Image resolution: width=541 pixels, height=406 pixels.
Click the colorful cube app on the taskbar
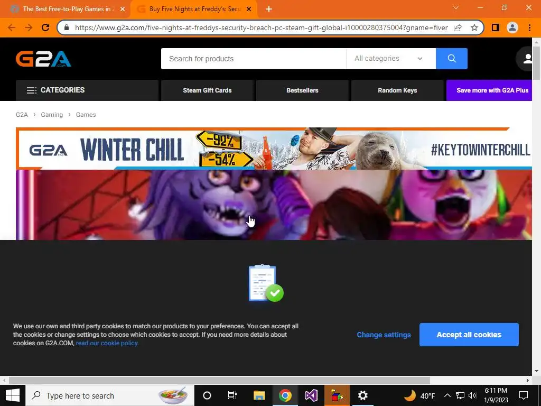(x=337, y=395)
